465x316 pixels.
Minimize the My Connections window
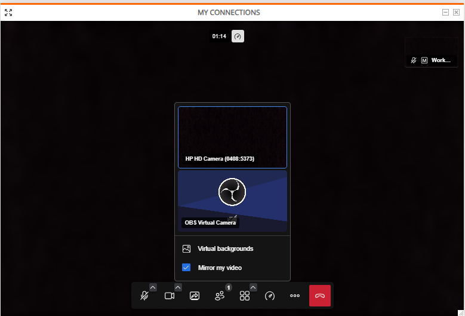point(445,12)
